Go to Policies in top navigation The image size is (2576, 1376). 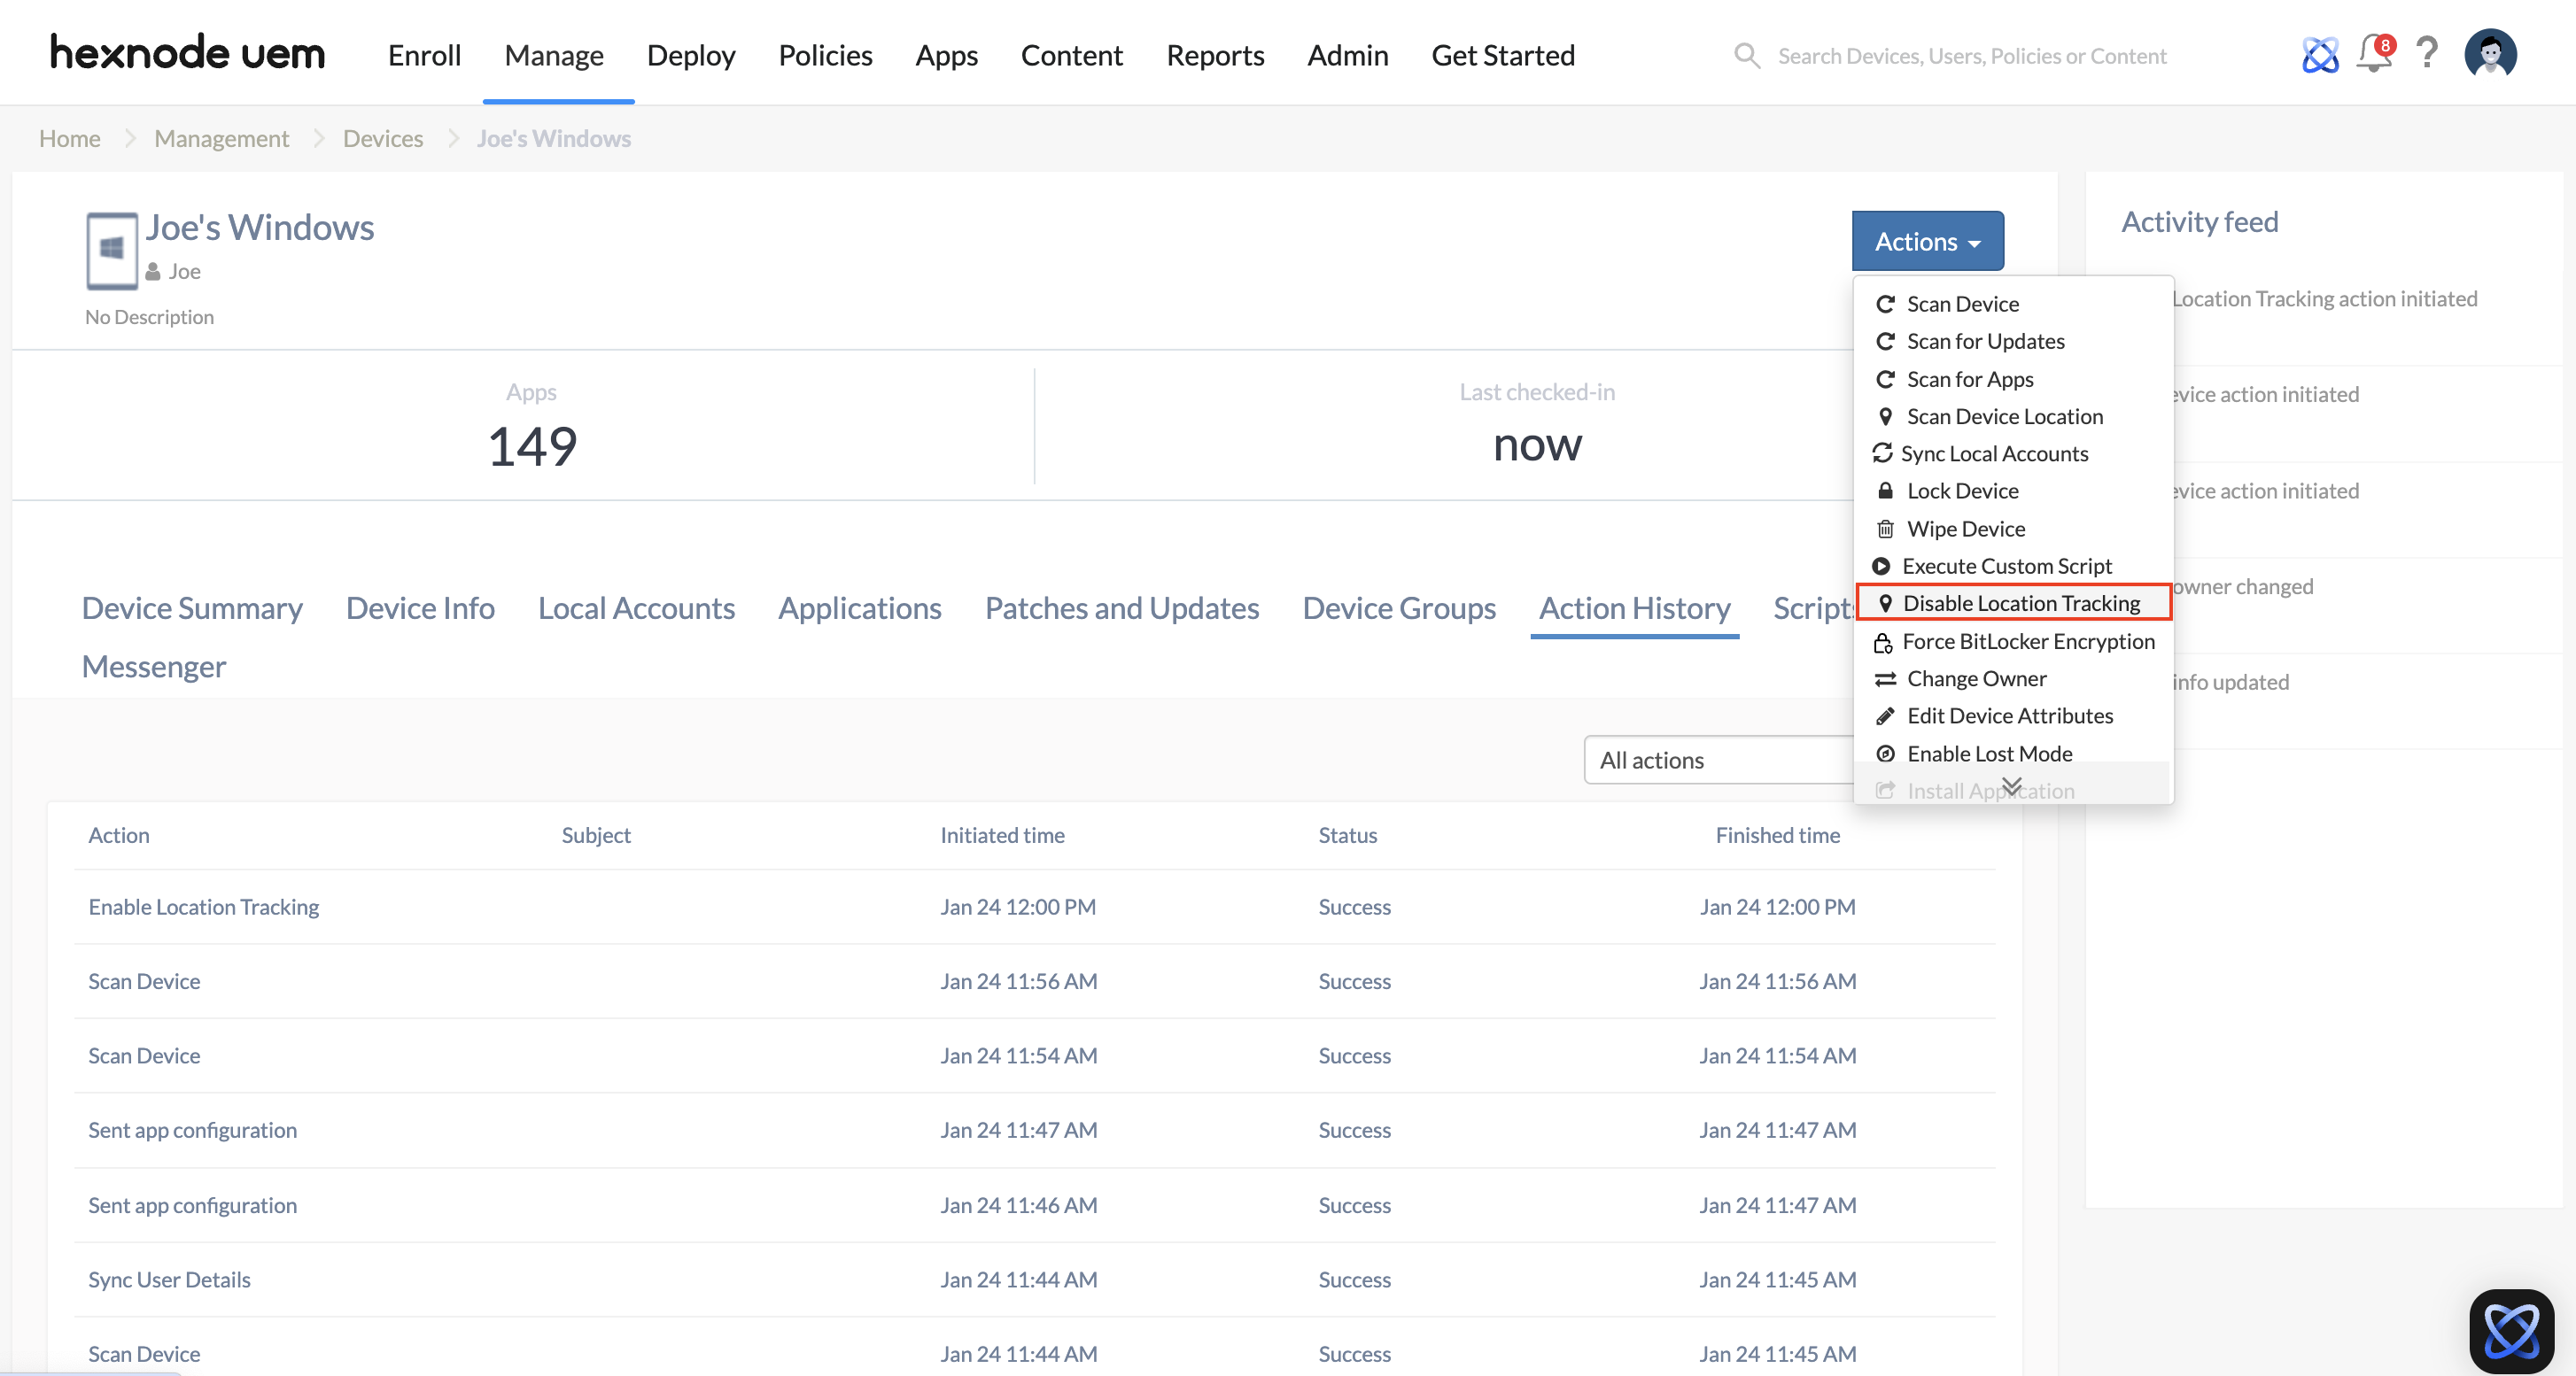pos(825,55)
